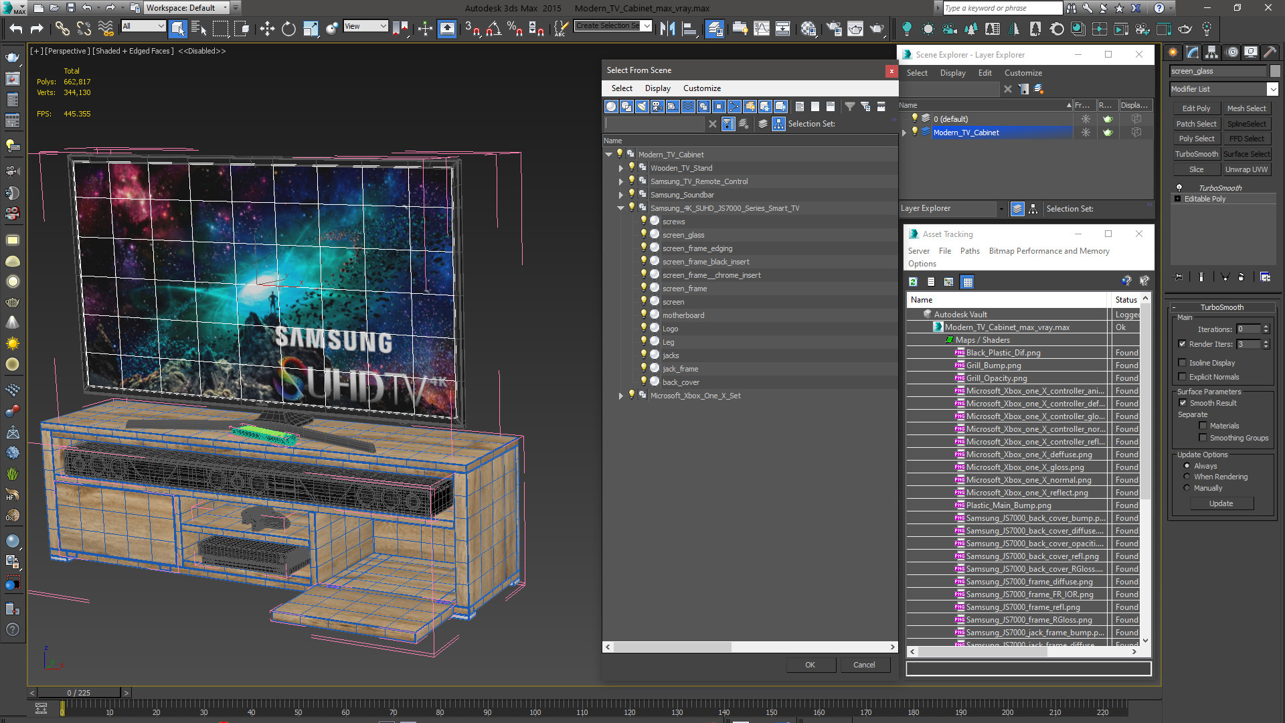1285x723 pixels.
Task: Toggle Display Geometry filter in Select From Scene
Action: coord(611,106)
